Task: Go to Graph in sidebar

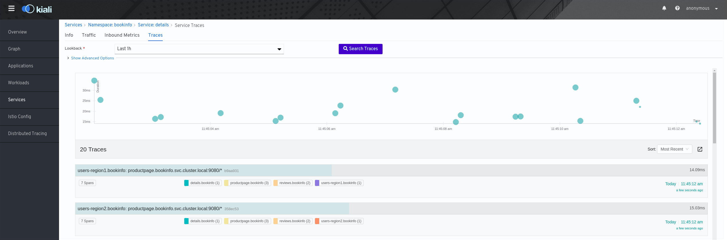Action: [30, 49]
